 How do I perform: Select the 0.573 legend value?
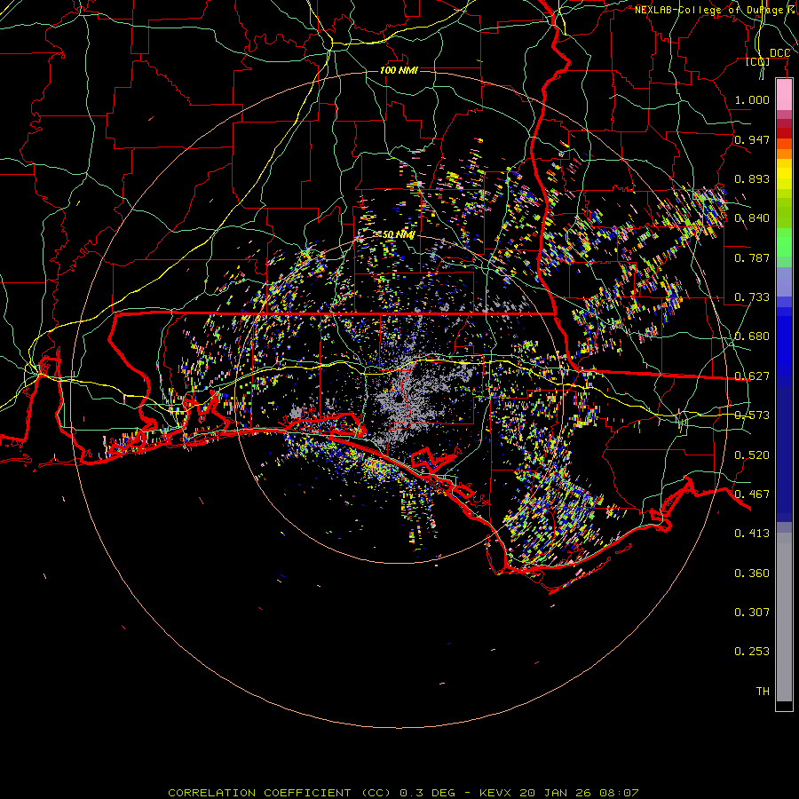pyautogui.click(x=752, y=415)
